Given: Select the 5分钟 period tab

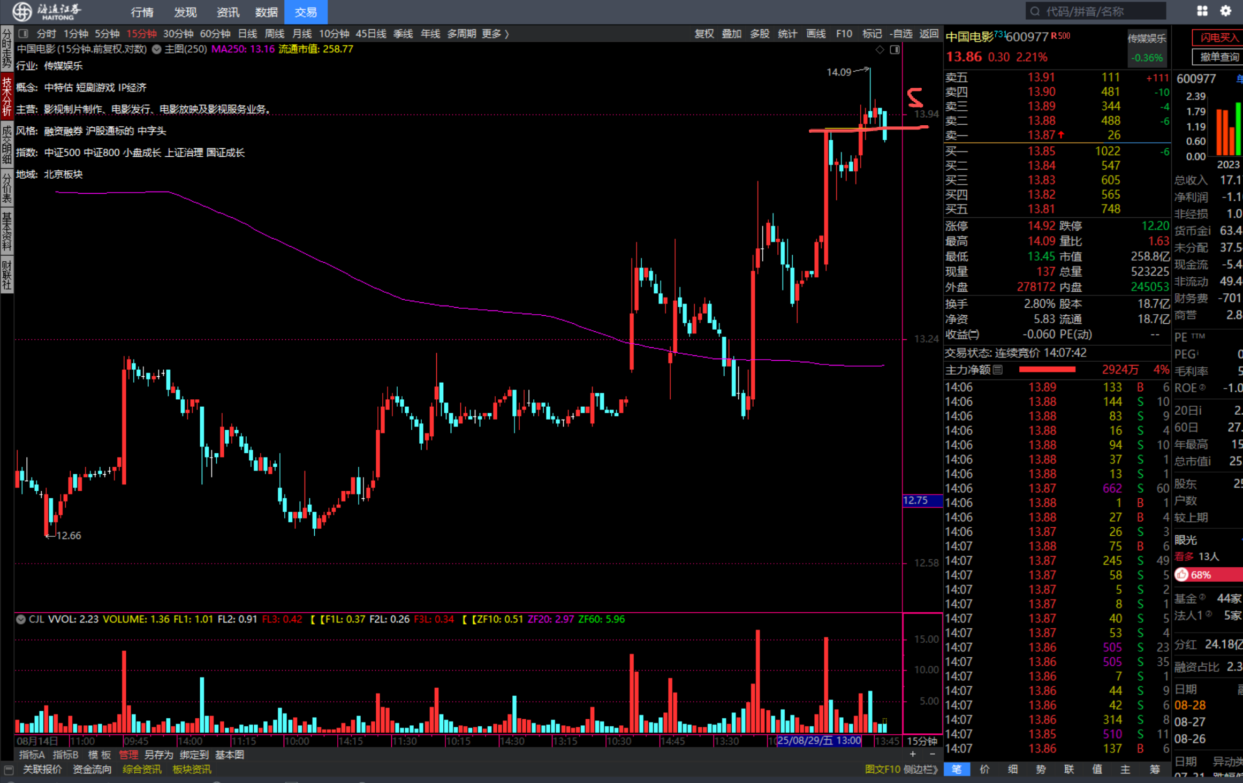Looking at the screenshot, I should 107,34.
